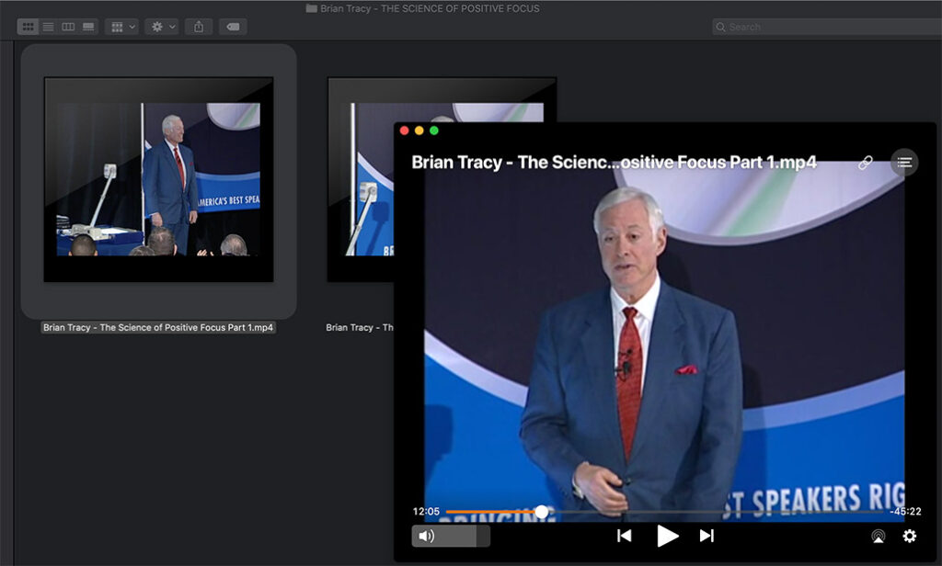Viewport: 942px width, 566px height.
Task: Open the AirPlay output menu
Action: tap(878, 536)
